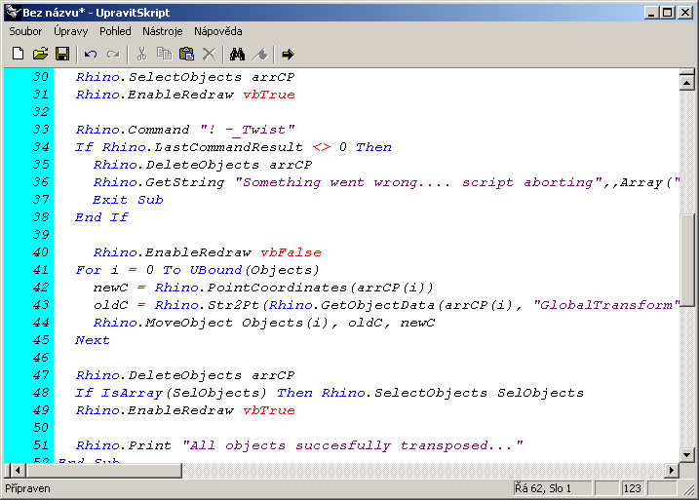Open the Nástroje menu

[162, 31]
